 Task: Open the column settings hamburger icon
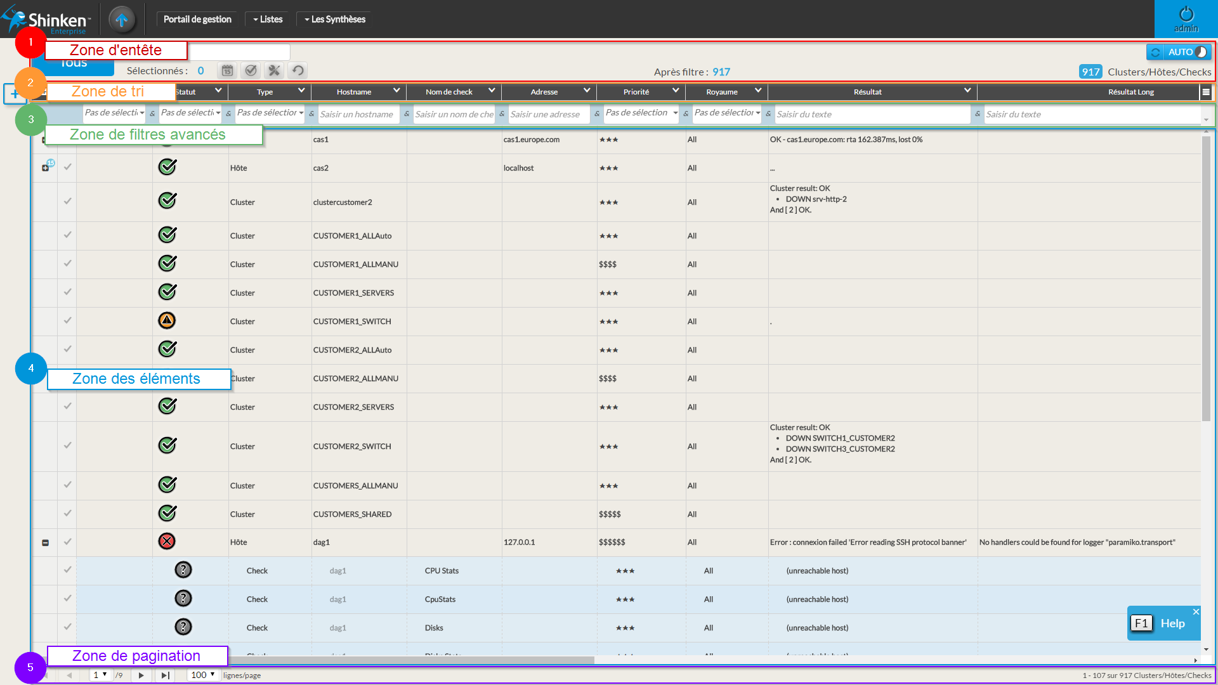pos(1206,92)
